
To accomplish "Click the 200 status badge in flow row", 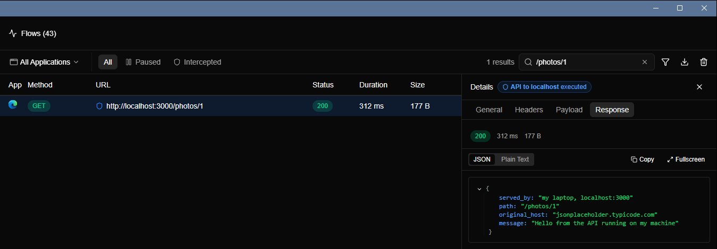I will point(323,106).
